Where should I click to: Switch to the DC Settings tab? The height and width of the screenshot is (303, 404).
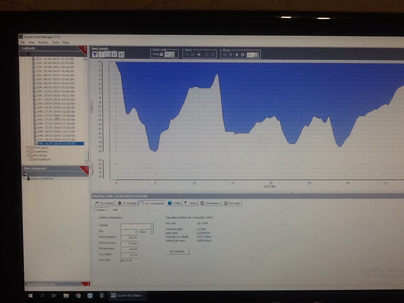(x=127, y=203)
